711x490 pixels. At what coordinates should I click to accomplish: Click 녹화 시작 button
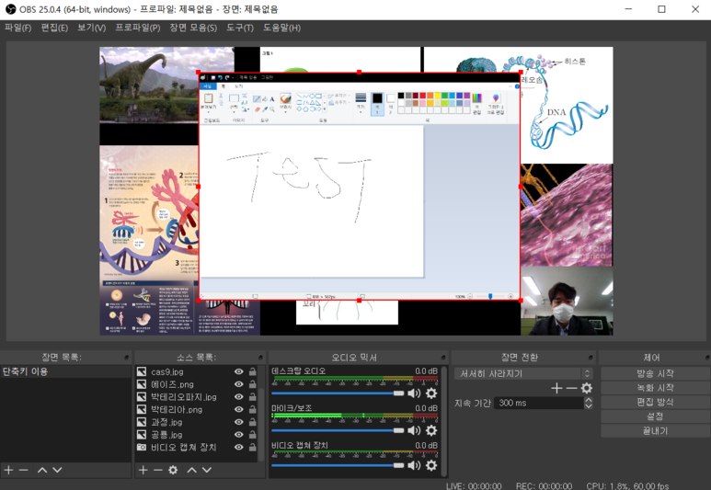coord(655,388)
